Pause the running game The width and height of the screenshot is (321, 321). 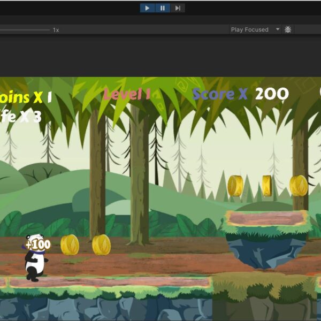pos(163,7)
